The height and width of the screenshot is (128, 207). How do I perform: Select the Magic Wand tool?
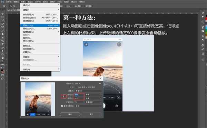2,24
